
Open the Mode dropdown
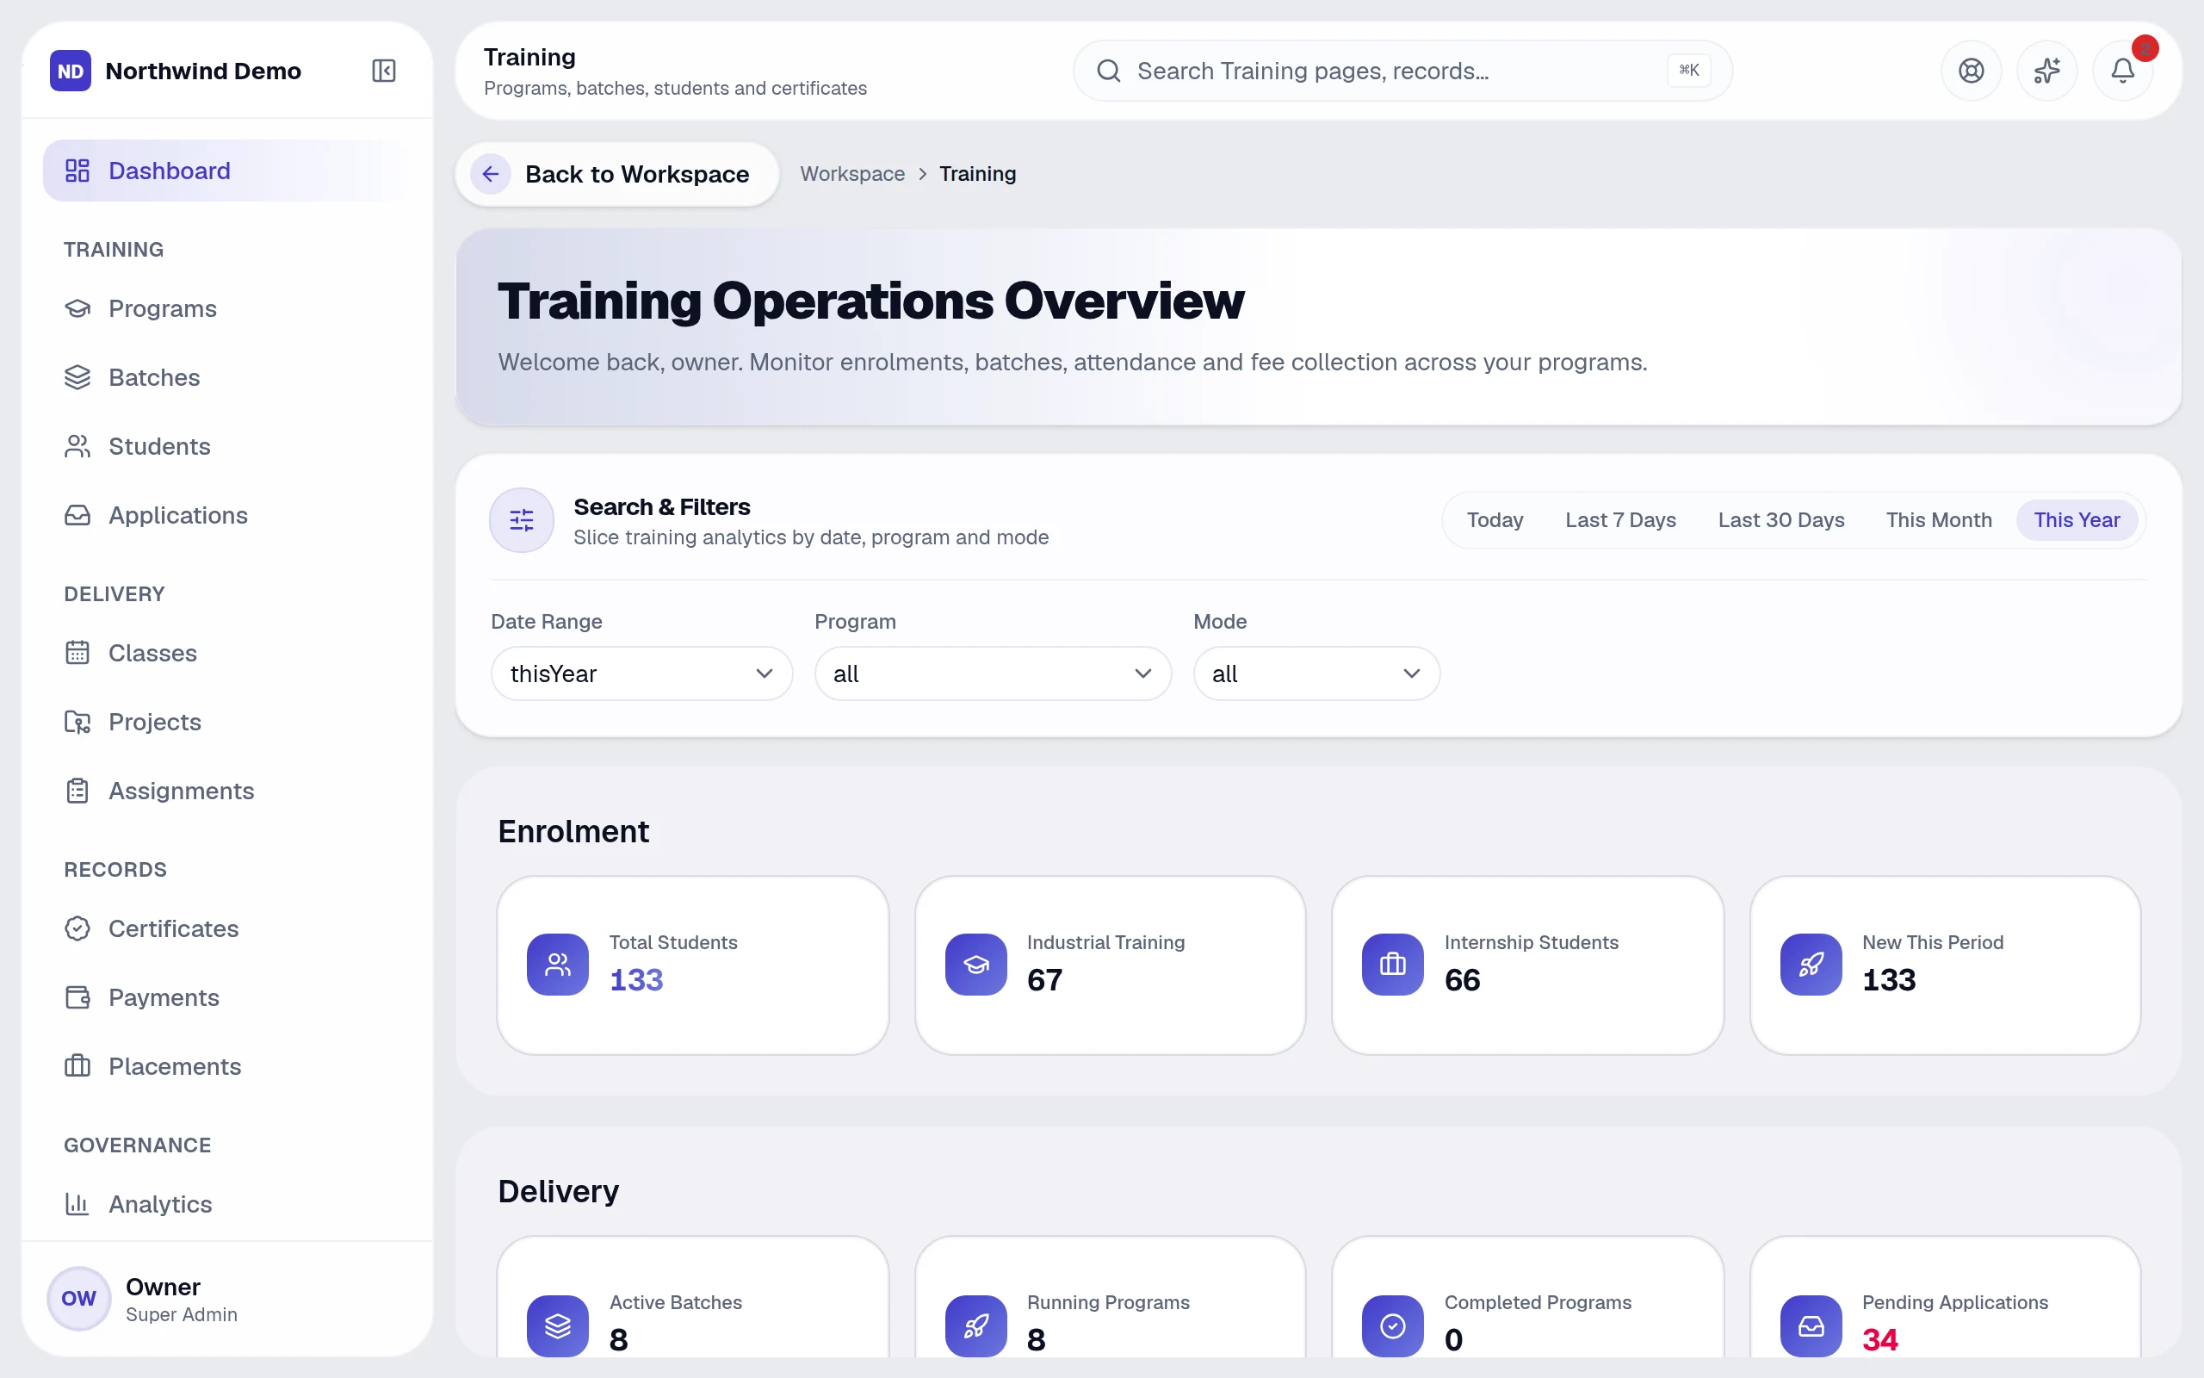tap(1316, 673)
